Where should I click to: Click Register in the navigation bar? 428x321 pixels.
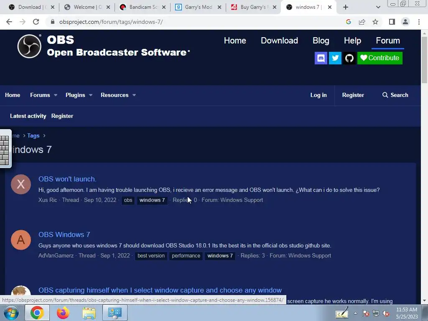pyautogui.click(x=353, y=95)
